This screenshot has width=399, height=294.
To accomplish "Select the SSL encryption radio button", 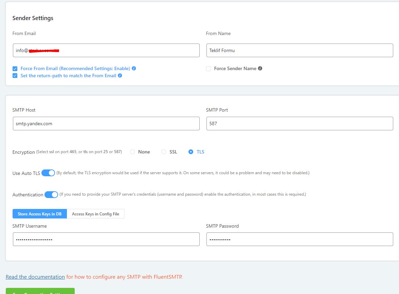I will point(164,152).
